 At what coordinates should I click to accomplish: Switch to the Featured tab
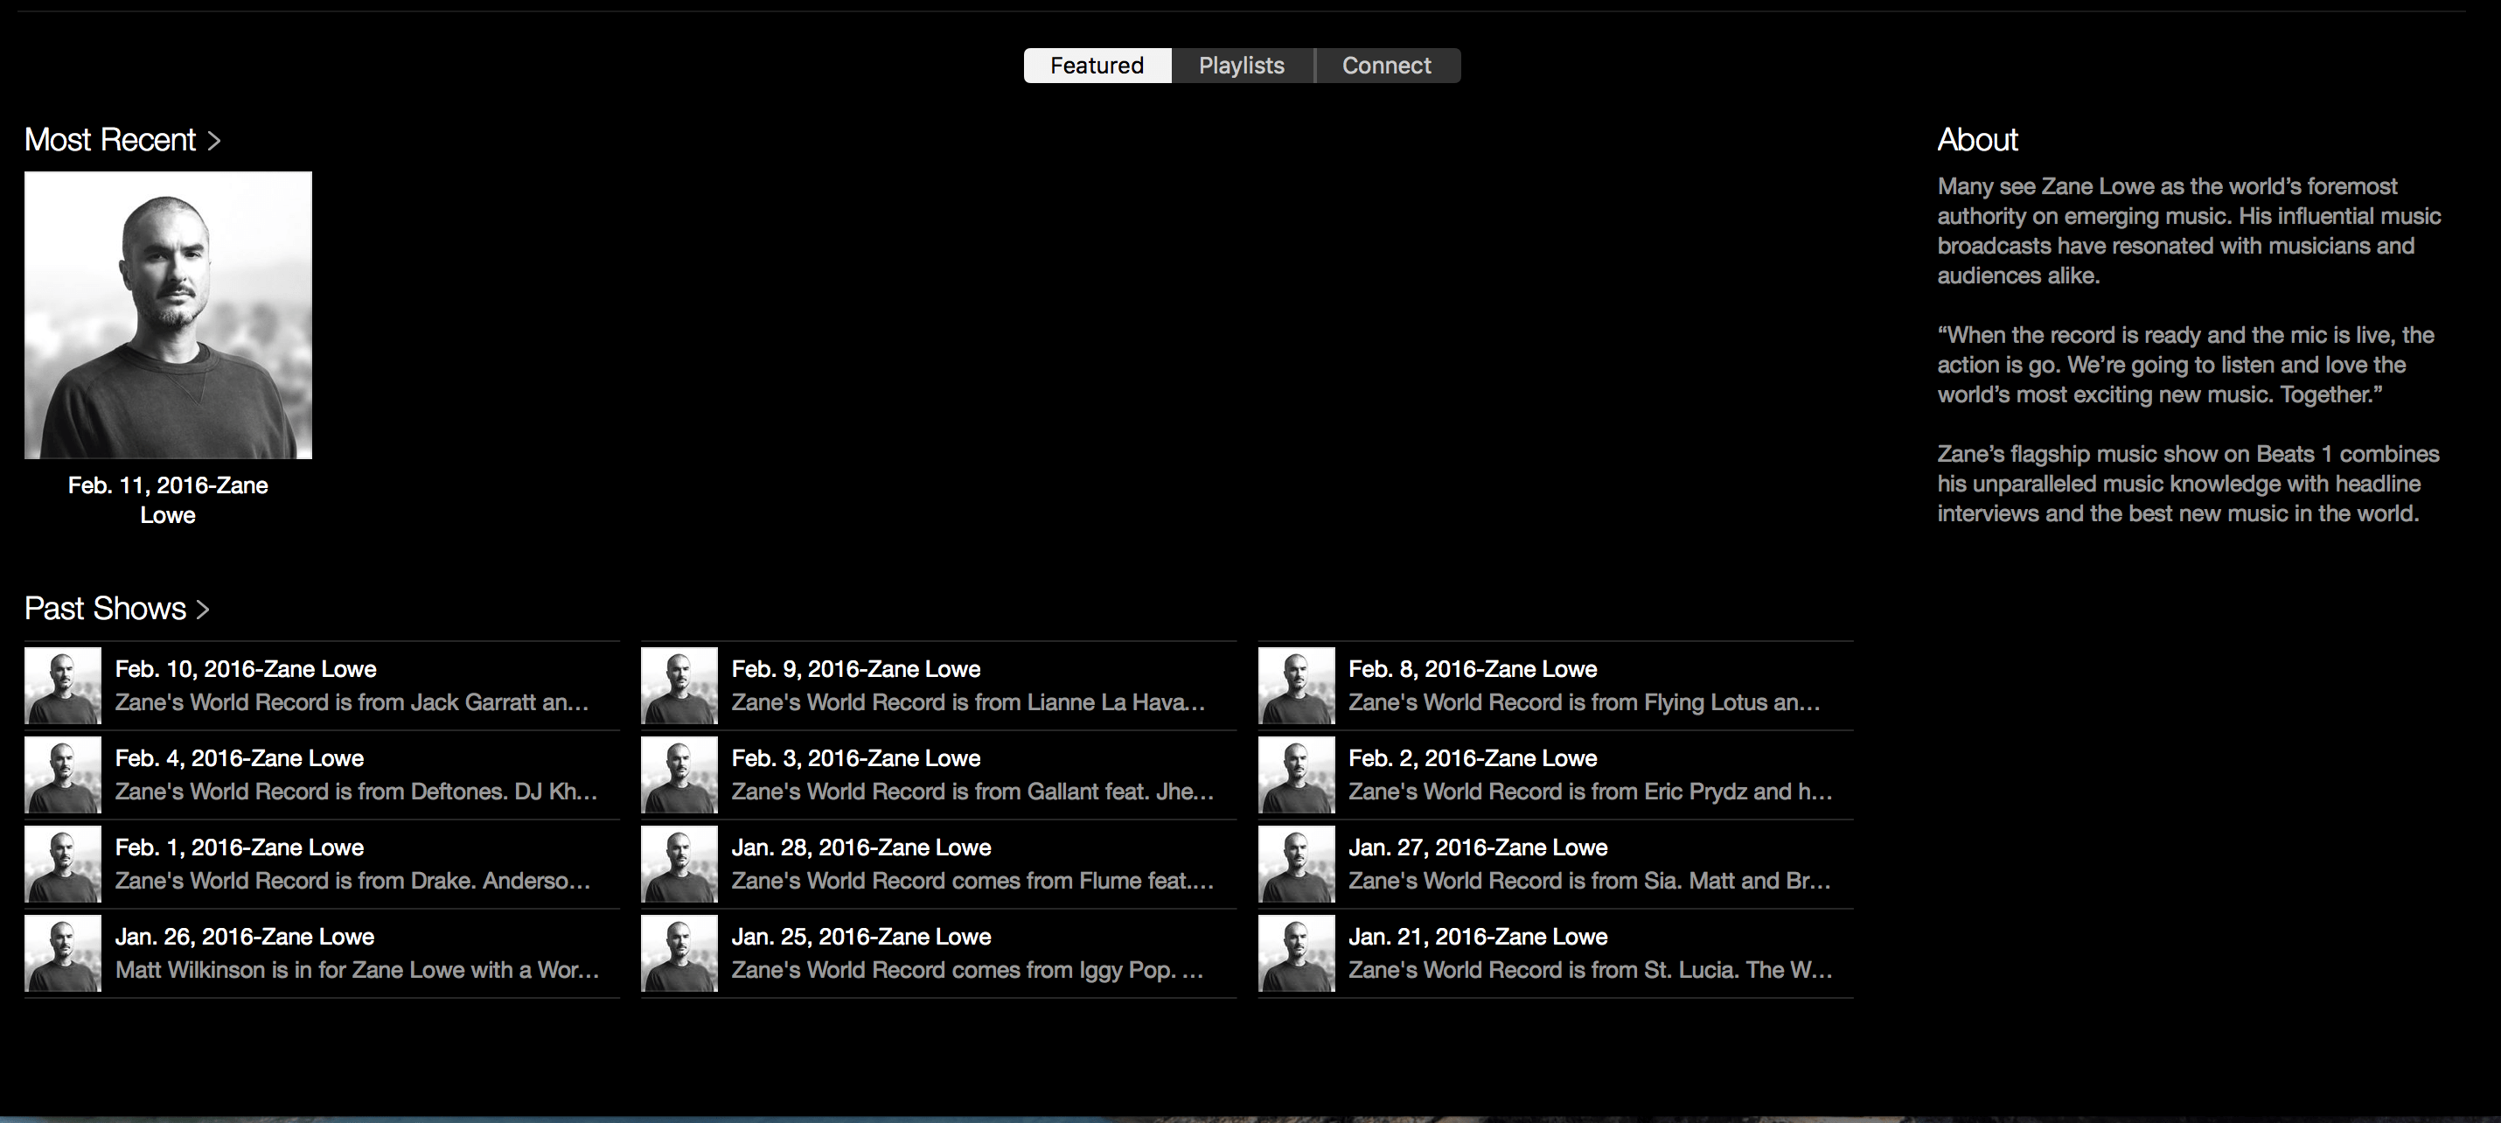point(1097,65)
